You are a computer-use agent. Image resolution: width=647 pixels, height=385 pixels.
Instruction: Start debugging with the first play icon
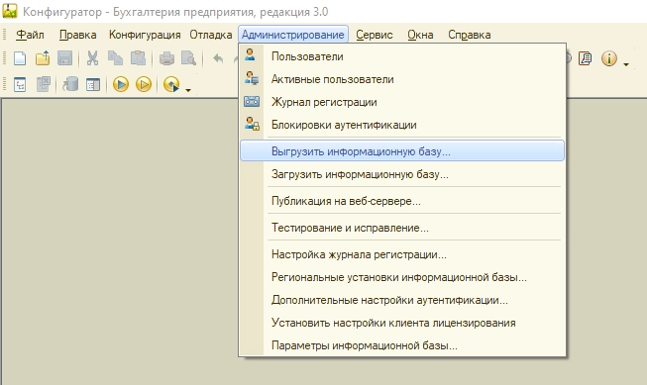[x=121, y=84]
